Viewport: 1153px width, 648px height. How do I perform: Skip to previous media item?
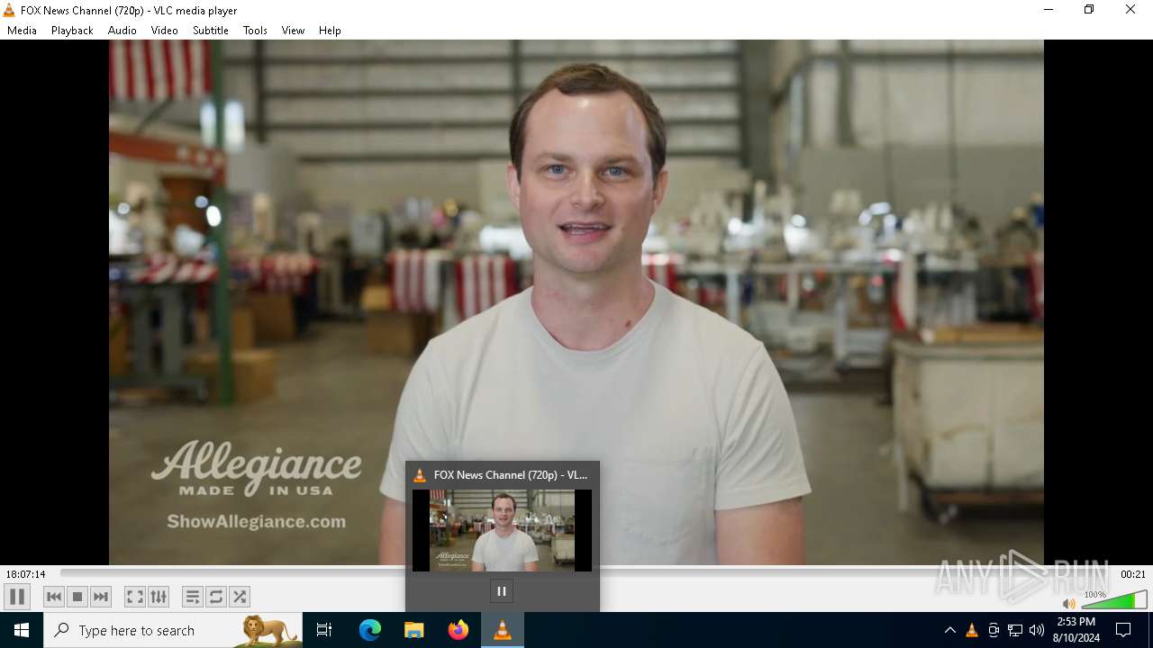pyautogui.click(x=54, y=597)
